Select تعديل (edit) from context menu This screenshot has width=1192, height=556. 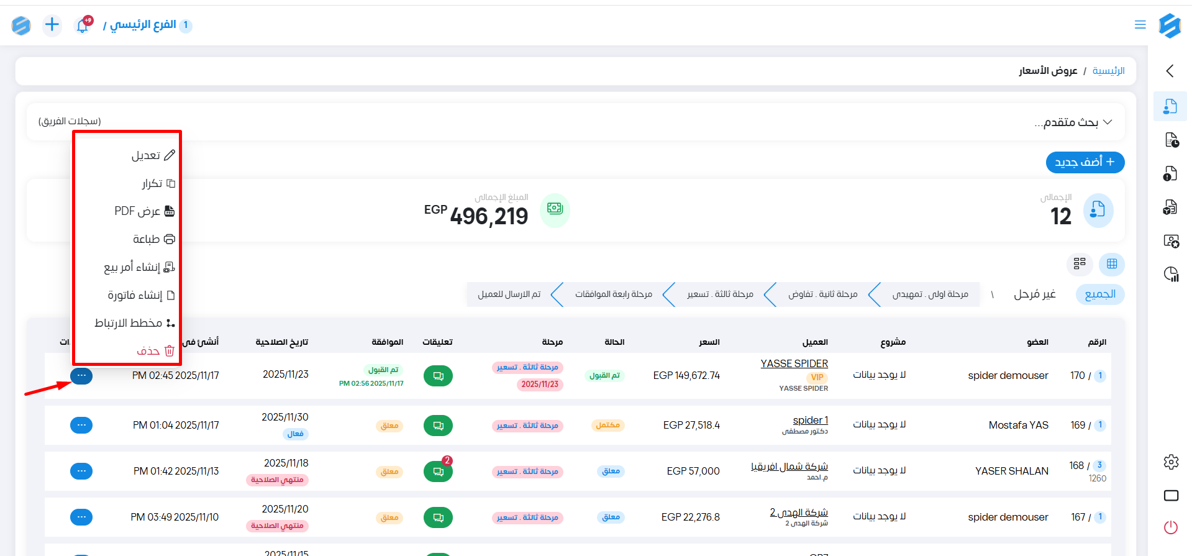click(152, 155)
